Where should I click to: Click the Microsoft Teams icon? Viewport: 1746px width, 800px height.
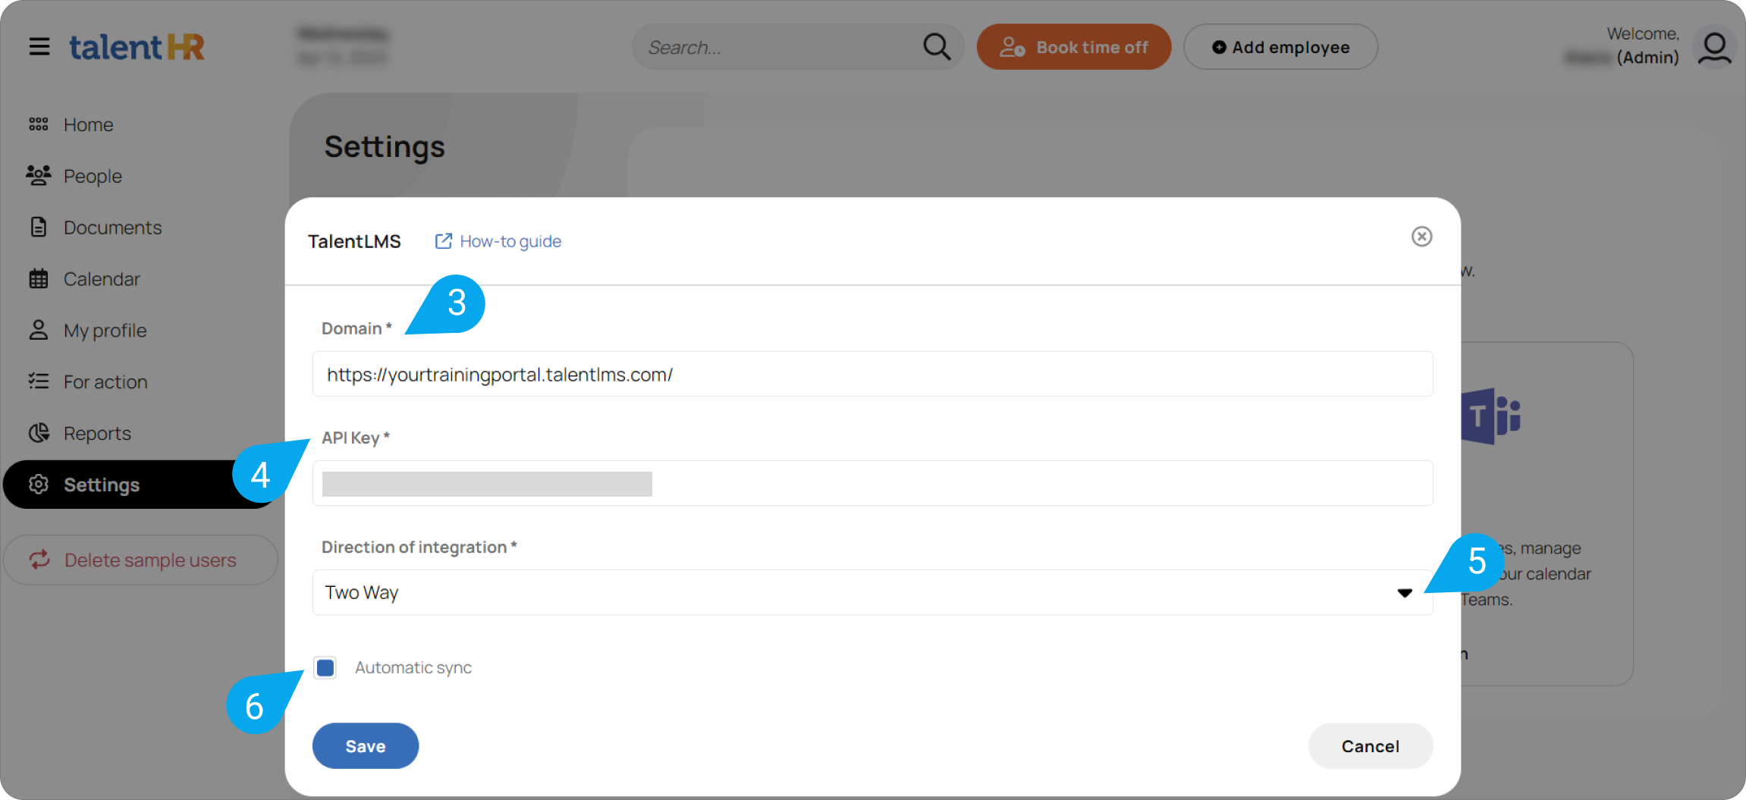pos(1490,416)
